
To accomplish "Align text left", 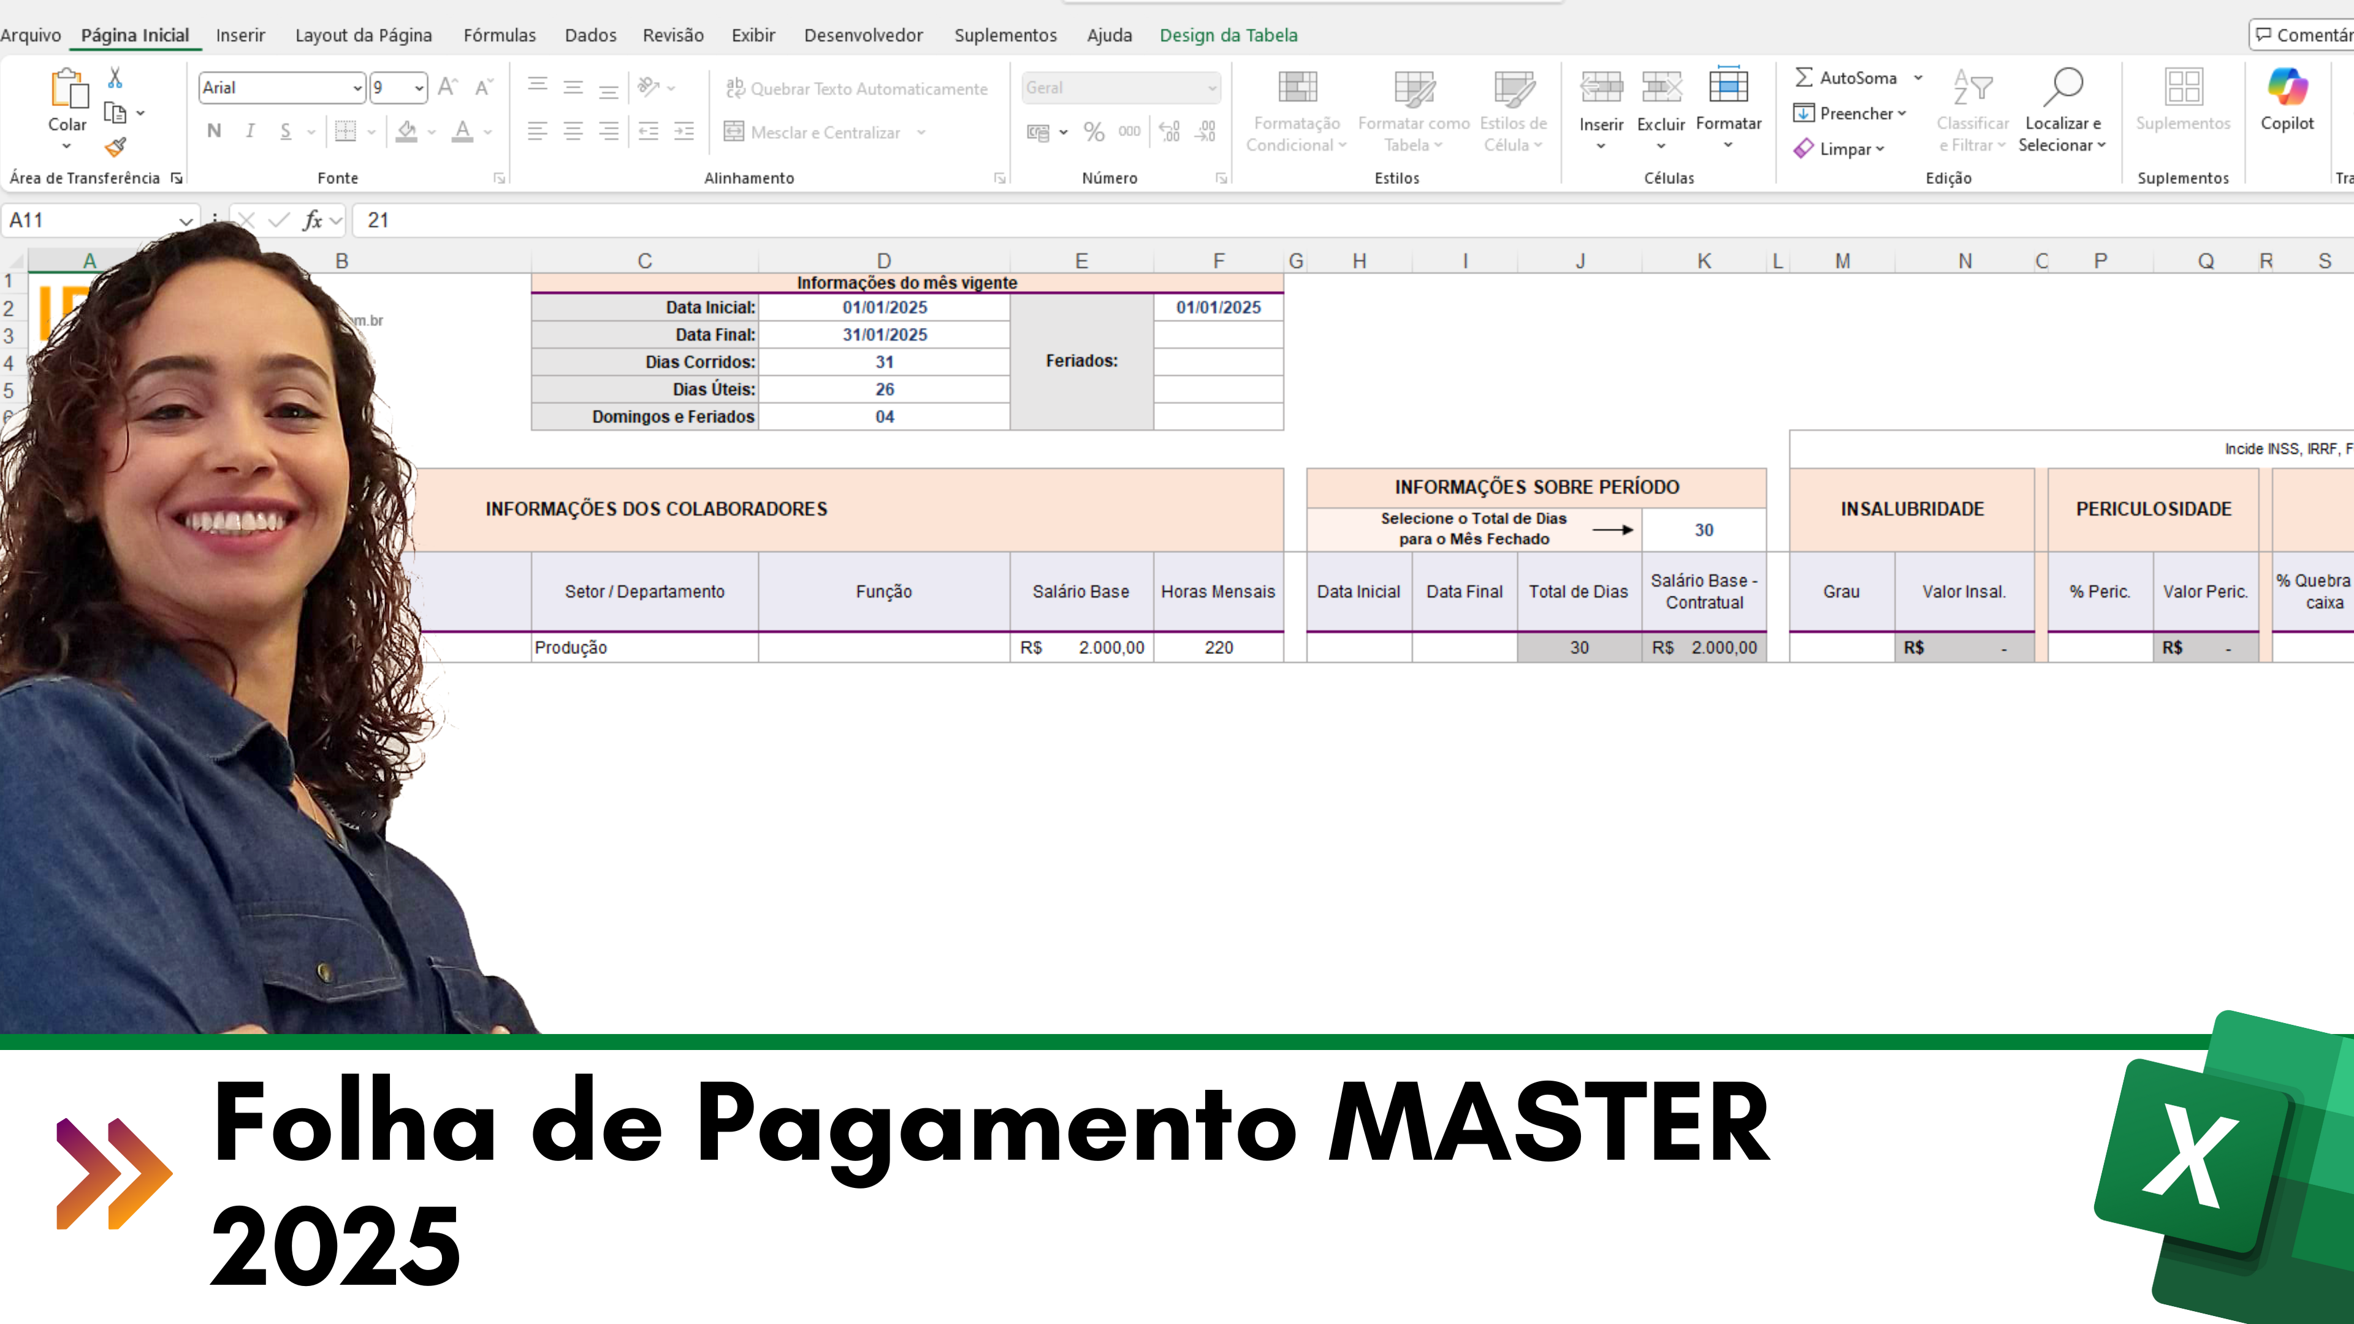I will (x=538, y=132).
